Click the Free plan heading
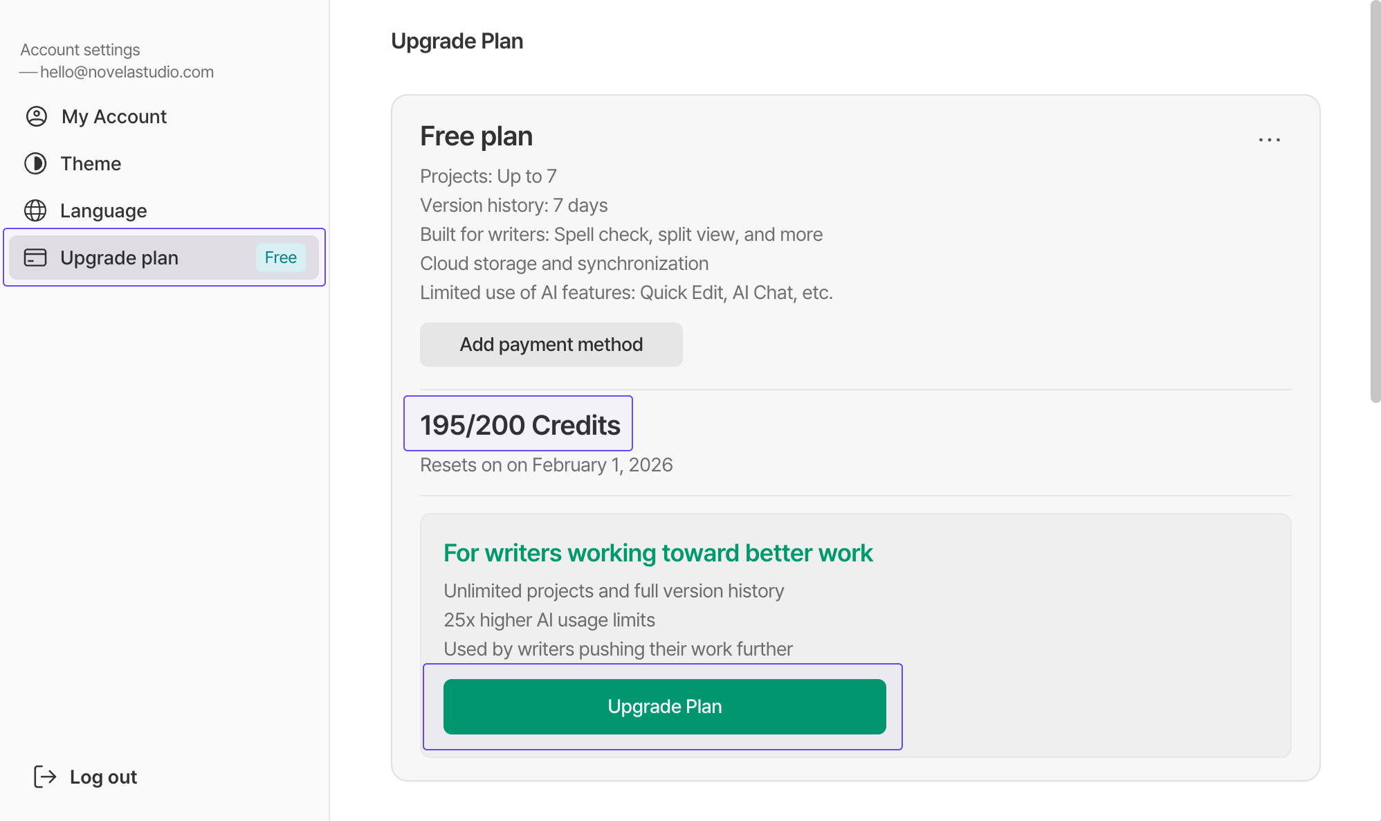The height and width of the screenshot is (821, 1381). click(477, 136)
